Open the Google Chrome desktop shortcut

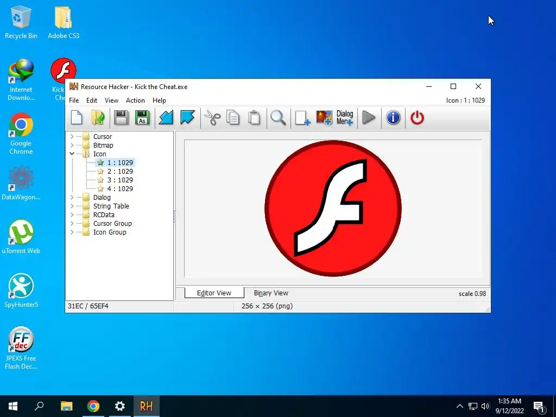pyautogui.click(x=21, y=134)
